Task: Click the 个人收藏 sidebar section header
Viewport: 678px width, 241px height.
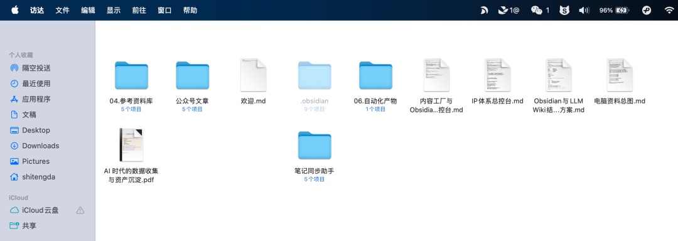Action: (x=21, y=55)
